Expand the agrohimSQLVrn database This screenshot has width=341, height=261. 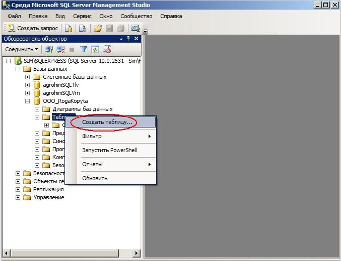27,93
